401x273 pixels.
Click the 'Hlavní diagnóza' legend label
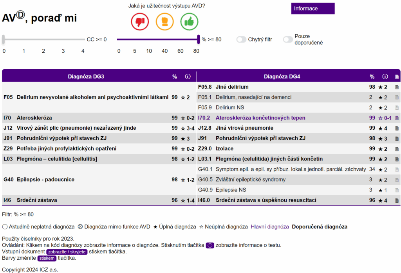(270, 227)
